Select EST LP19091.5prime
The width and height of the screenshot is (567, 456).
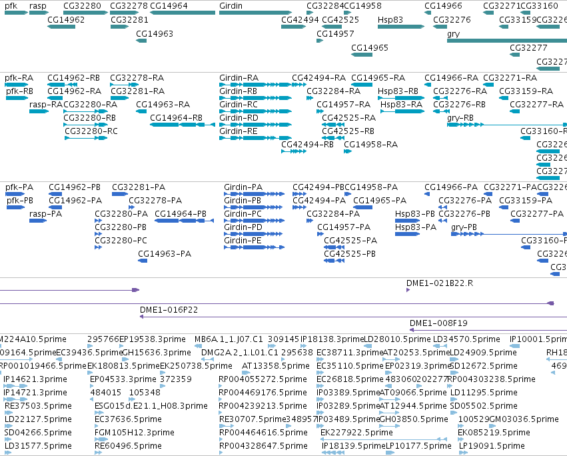(x=492, y=446)
